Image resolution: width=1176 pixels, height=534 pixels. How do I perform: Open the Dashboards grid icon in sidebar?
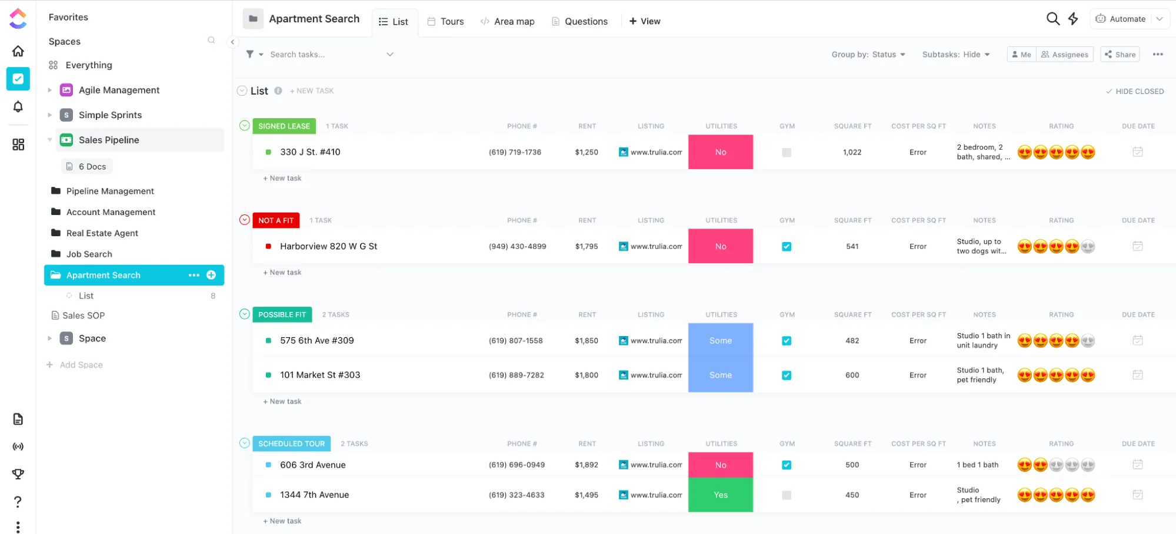point(18,145)
